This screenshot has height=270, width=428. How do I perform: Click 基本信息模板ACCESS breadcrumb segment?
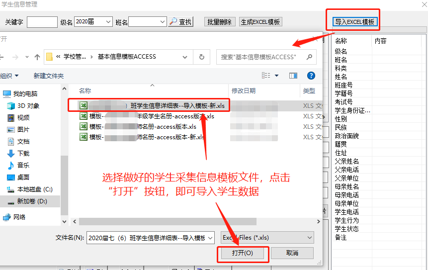coord(127,57)
